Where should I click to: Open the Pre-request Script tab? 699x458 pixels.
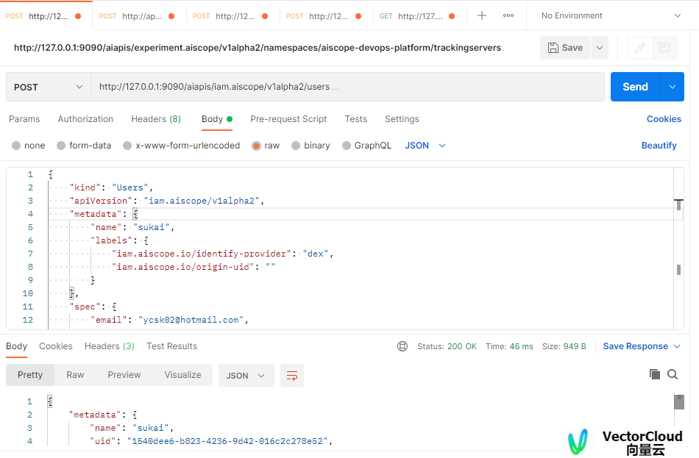click(x=288, y=119)
